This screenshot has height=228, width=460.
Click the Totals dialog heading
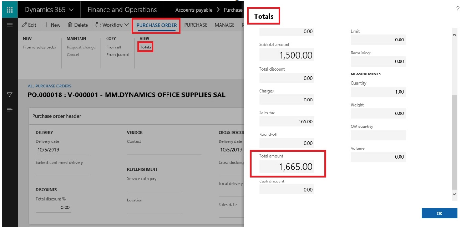264,16
